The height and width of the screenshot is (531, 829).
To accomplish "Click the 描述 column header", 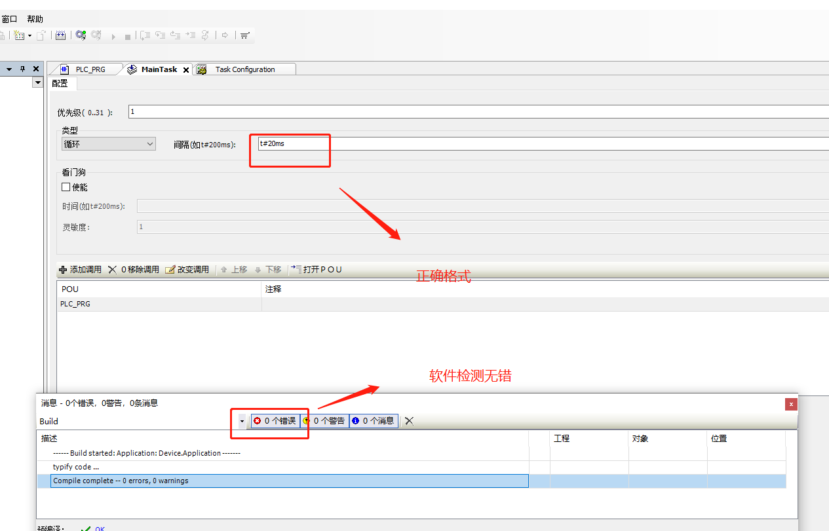I will coord(282,439).
